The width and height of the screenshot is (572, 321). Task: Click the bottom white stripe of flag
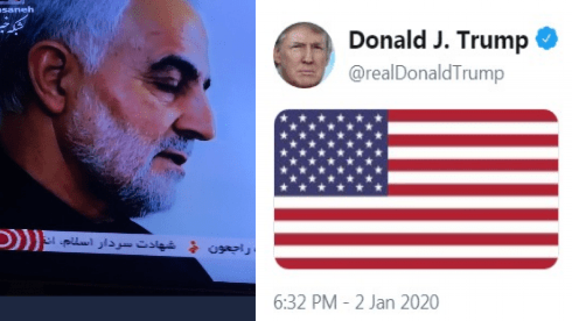pyautogui.click(x=416, y=251)
